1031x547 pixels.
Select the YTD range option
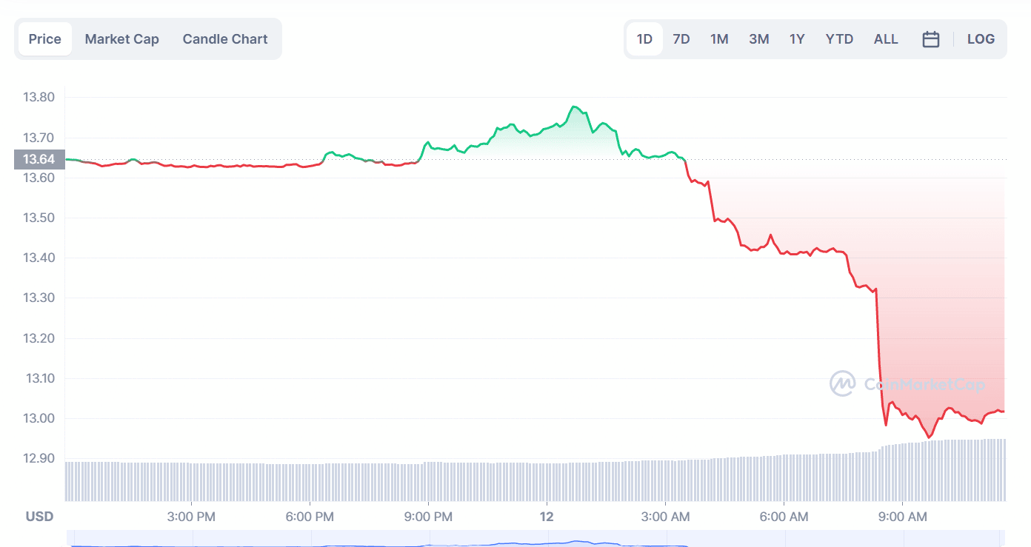839,39
